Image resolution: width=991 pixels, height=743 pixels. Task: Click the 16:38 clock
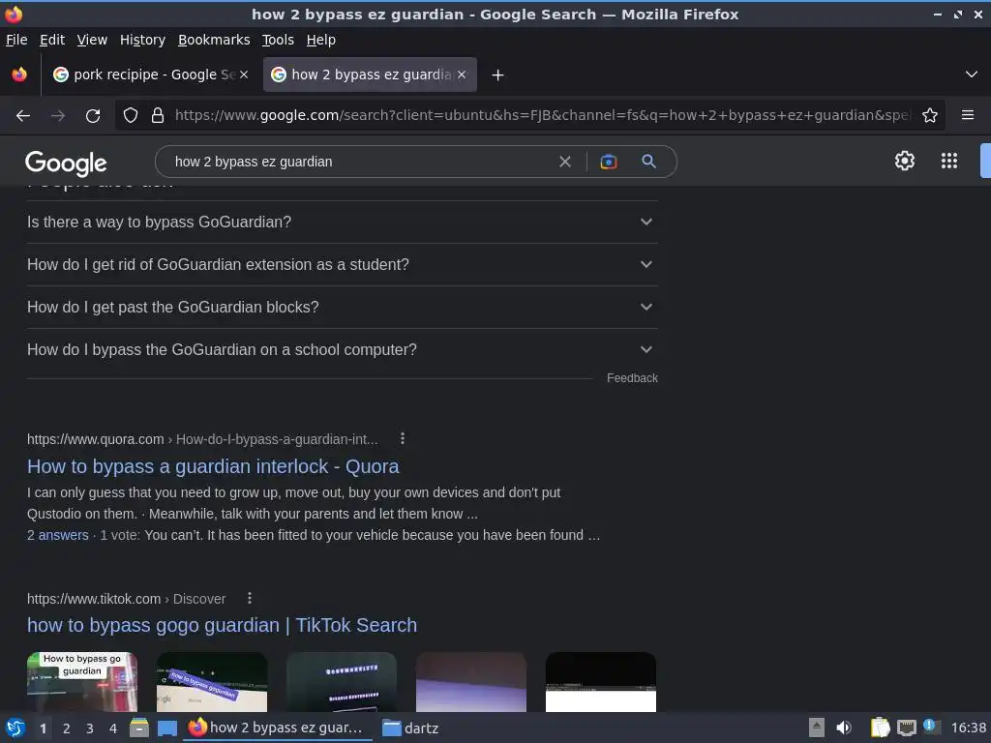point(968,728)
